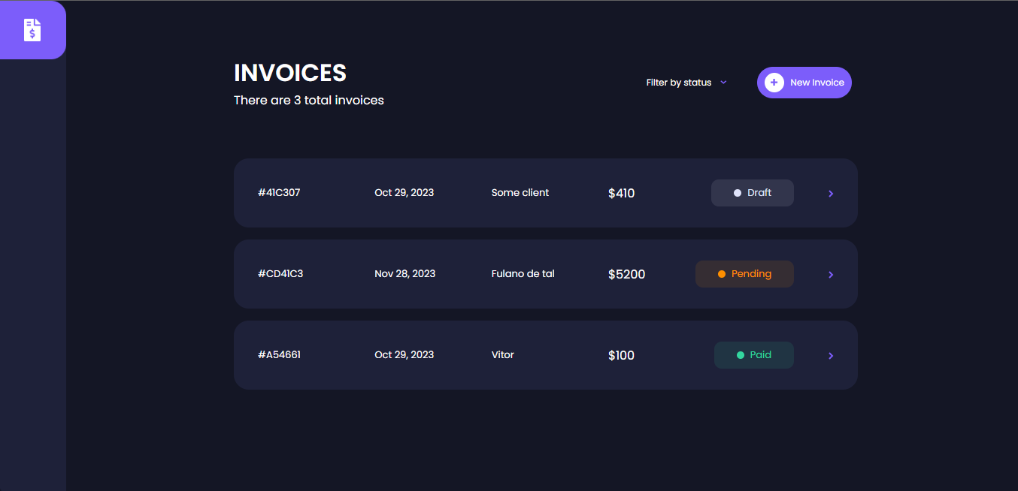Select the Pending status badge
This screenshot has height=491, width=1018.
[x=744, y=274]
